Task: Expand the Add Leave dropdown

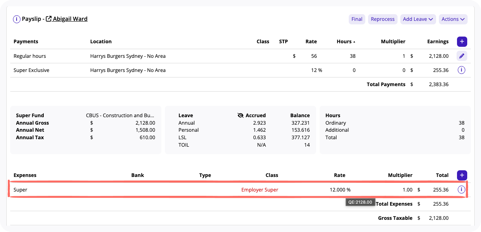Action: click(418, 19)
